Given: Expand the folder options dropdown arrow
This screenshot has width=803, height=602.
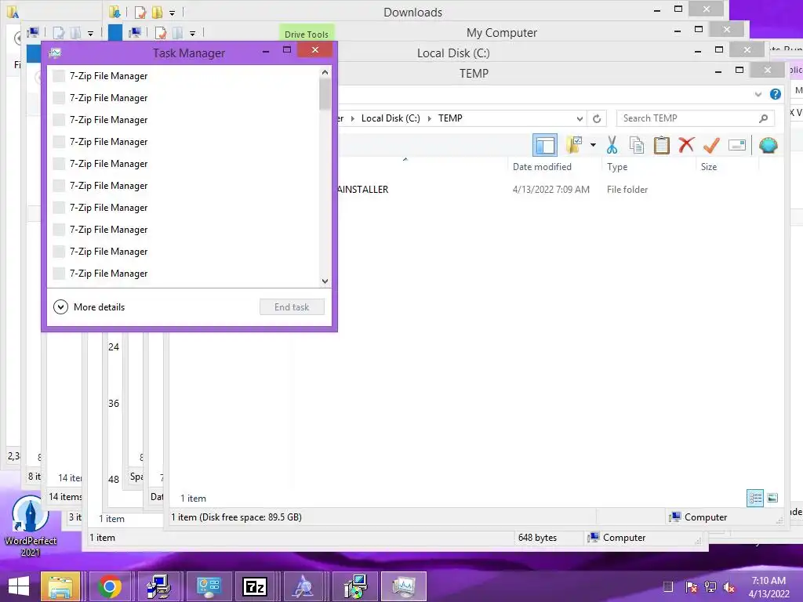Looking at the screenshot, I should pyautogui.click(x=593, y=145).
